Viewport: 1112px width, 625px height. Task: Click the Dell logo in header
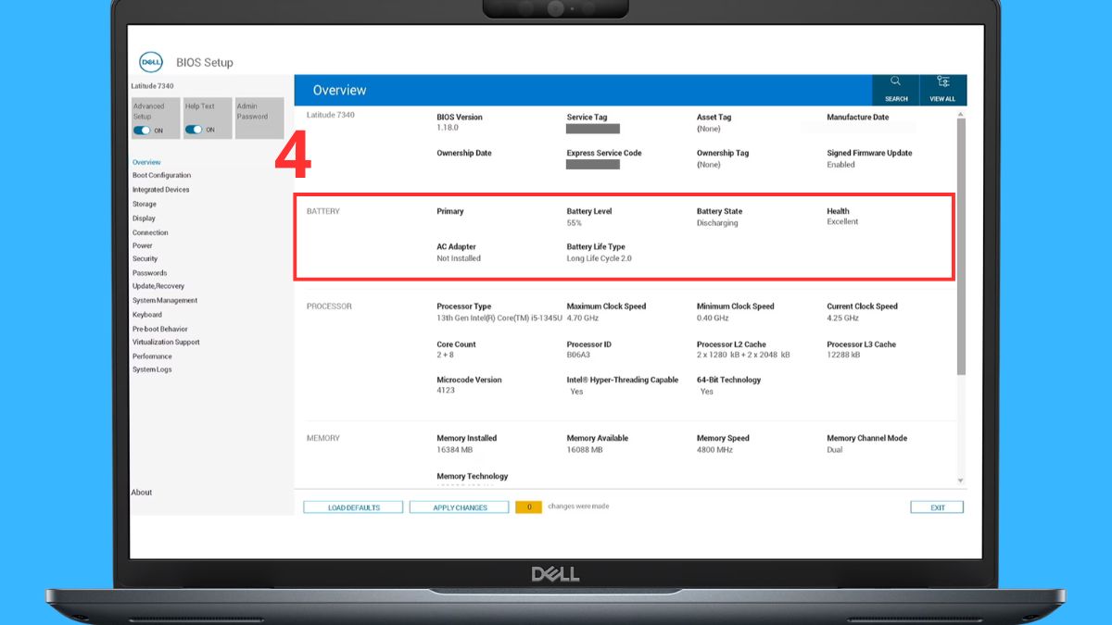point(151,62)
